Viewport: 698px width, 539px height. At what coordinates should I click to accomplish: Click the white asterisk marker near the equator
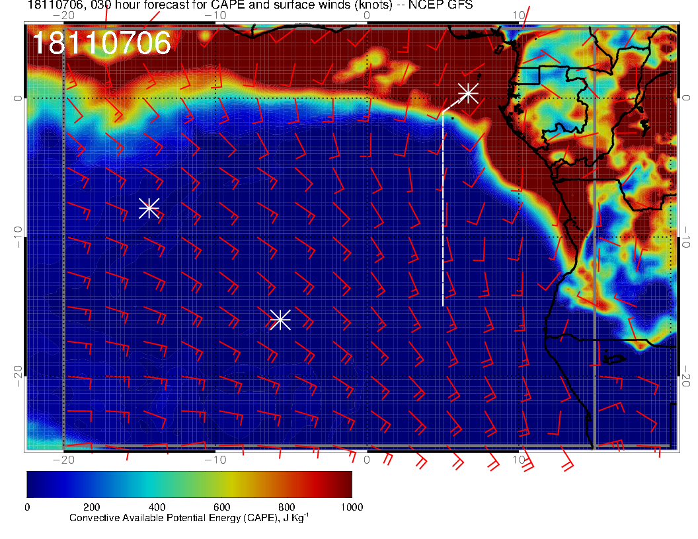pos(468,93)
